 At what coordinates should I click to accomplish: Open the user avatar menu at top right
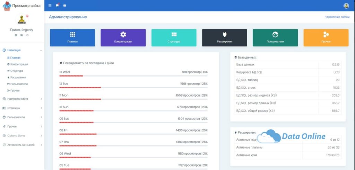[x=346, y=6]
